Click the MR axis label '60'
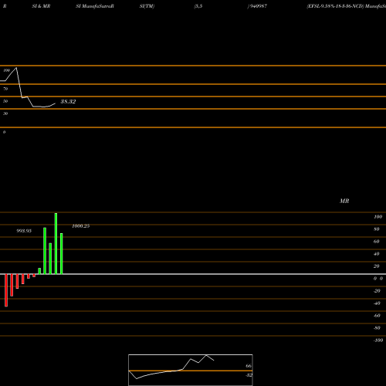Image resolution: width=386 pixels, height=386 pixels. 377,242
